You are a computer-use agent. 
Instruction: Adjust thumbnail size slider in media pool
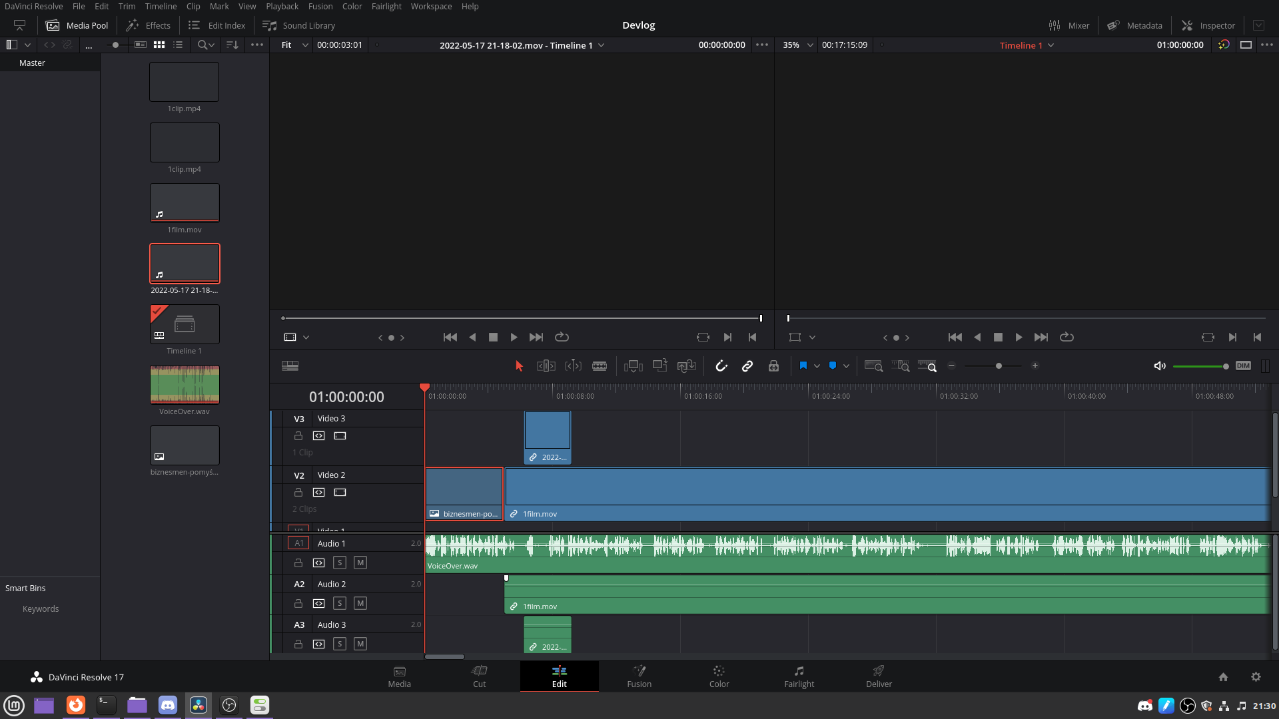[x=115, y=45]
